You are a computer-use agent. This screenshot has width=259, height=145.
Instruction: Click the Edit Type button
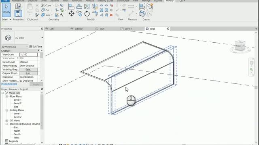36,47
